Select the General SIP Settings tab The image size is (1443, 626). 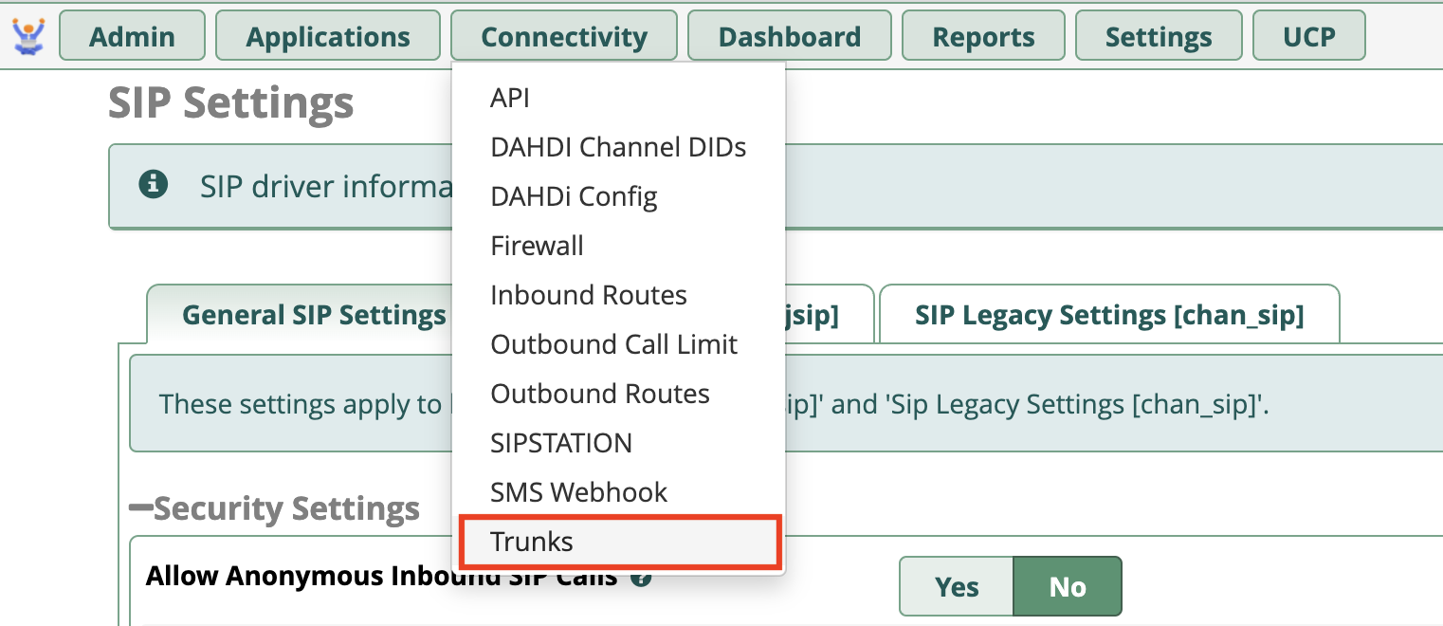315,314
